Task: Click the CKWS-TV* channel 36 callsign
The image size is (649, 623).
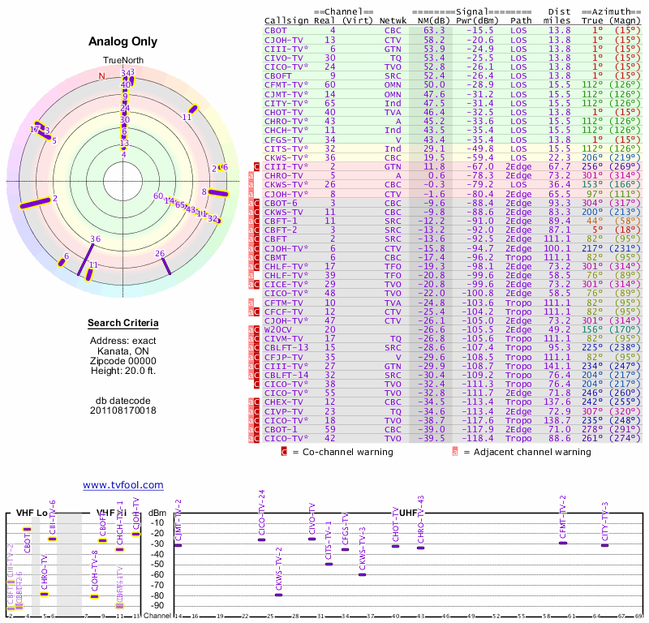Action: [x=287, y=157]
